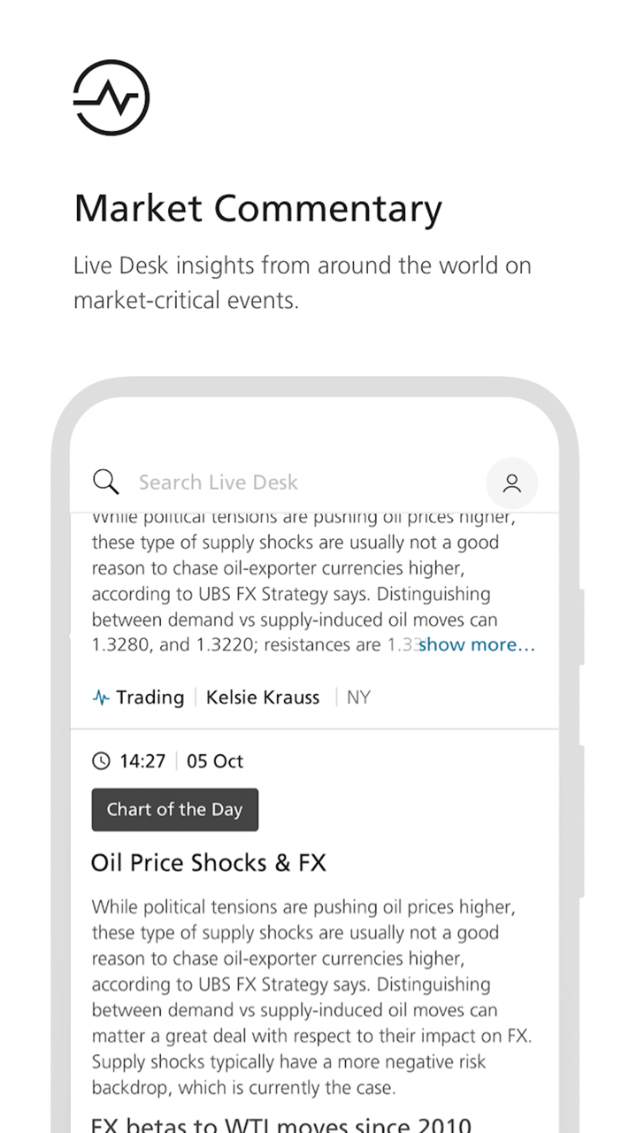The width and height of the screenshot is (637, 1133).
Task: Focus the Search Live Desk field
Action: click(x=265, y=482)
